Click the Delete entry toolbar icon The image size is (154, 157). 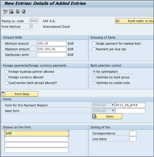[11, 12]
